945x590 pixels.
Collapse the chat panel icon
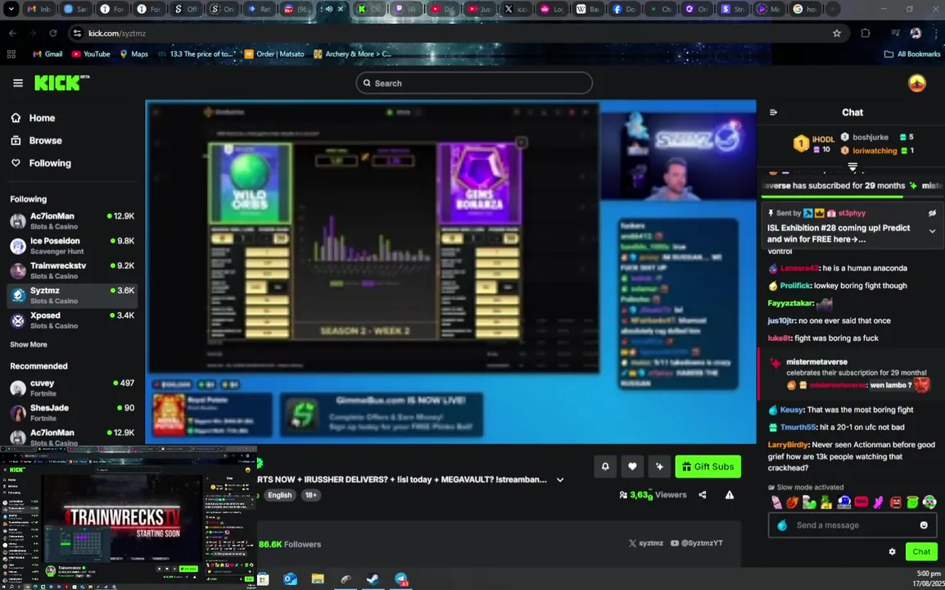click(773, 112)
